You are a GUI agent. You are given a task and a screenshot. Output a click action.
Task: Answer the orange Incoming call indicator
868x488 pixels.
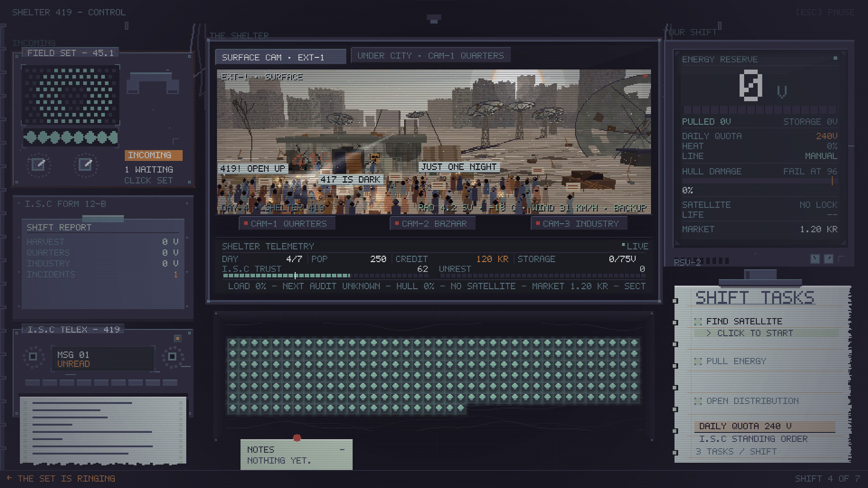click(153, 155)
